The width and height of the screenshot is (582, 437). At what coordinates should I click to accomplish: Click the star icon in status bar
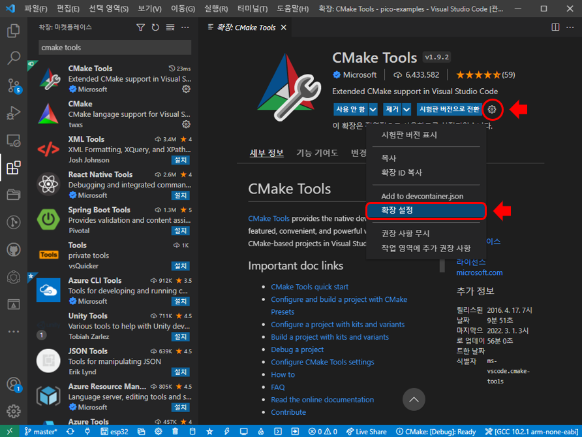point(209,431)
